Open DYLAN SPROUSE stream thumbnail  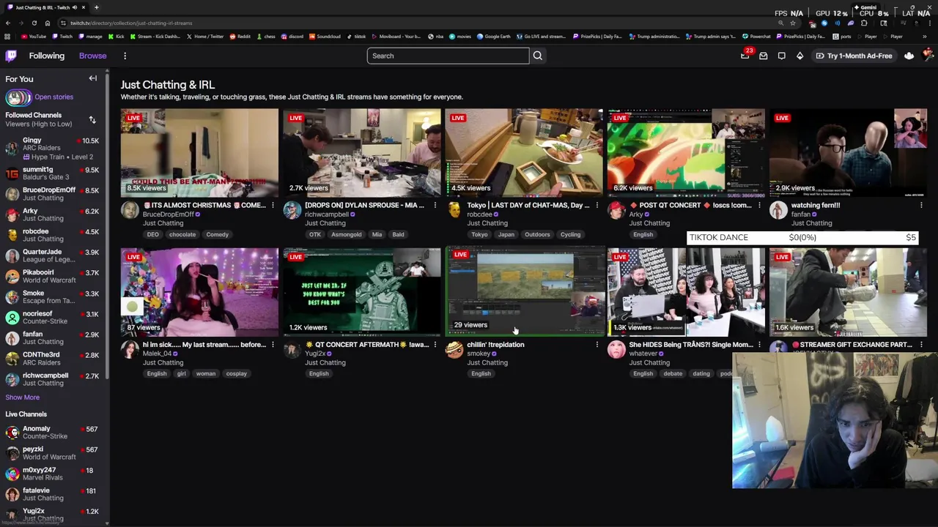point(362,153)
